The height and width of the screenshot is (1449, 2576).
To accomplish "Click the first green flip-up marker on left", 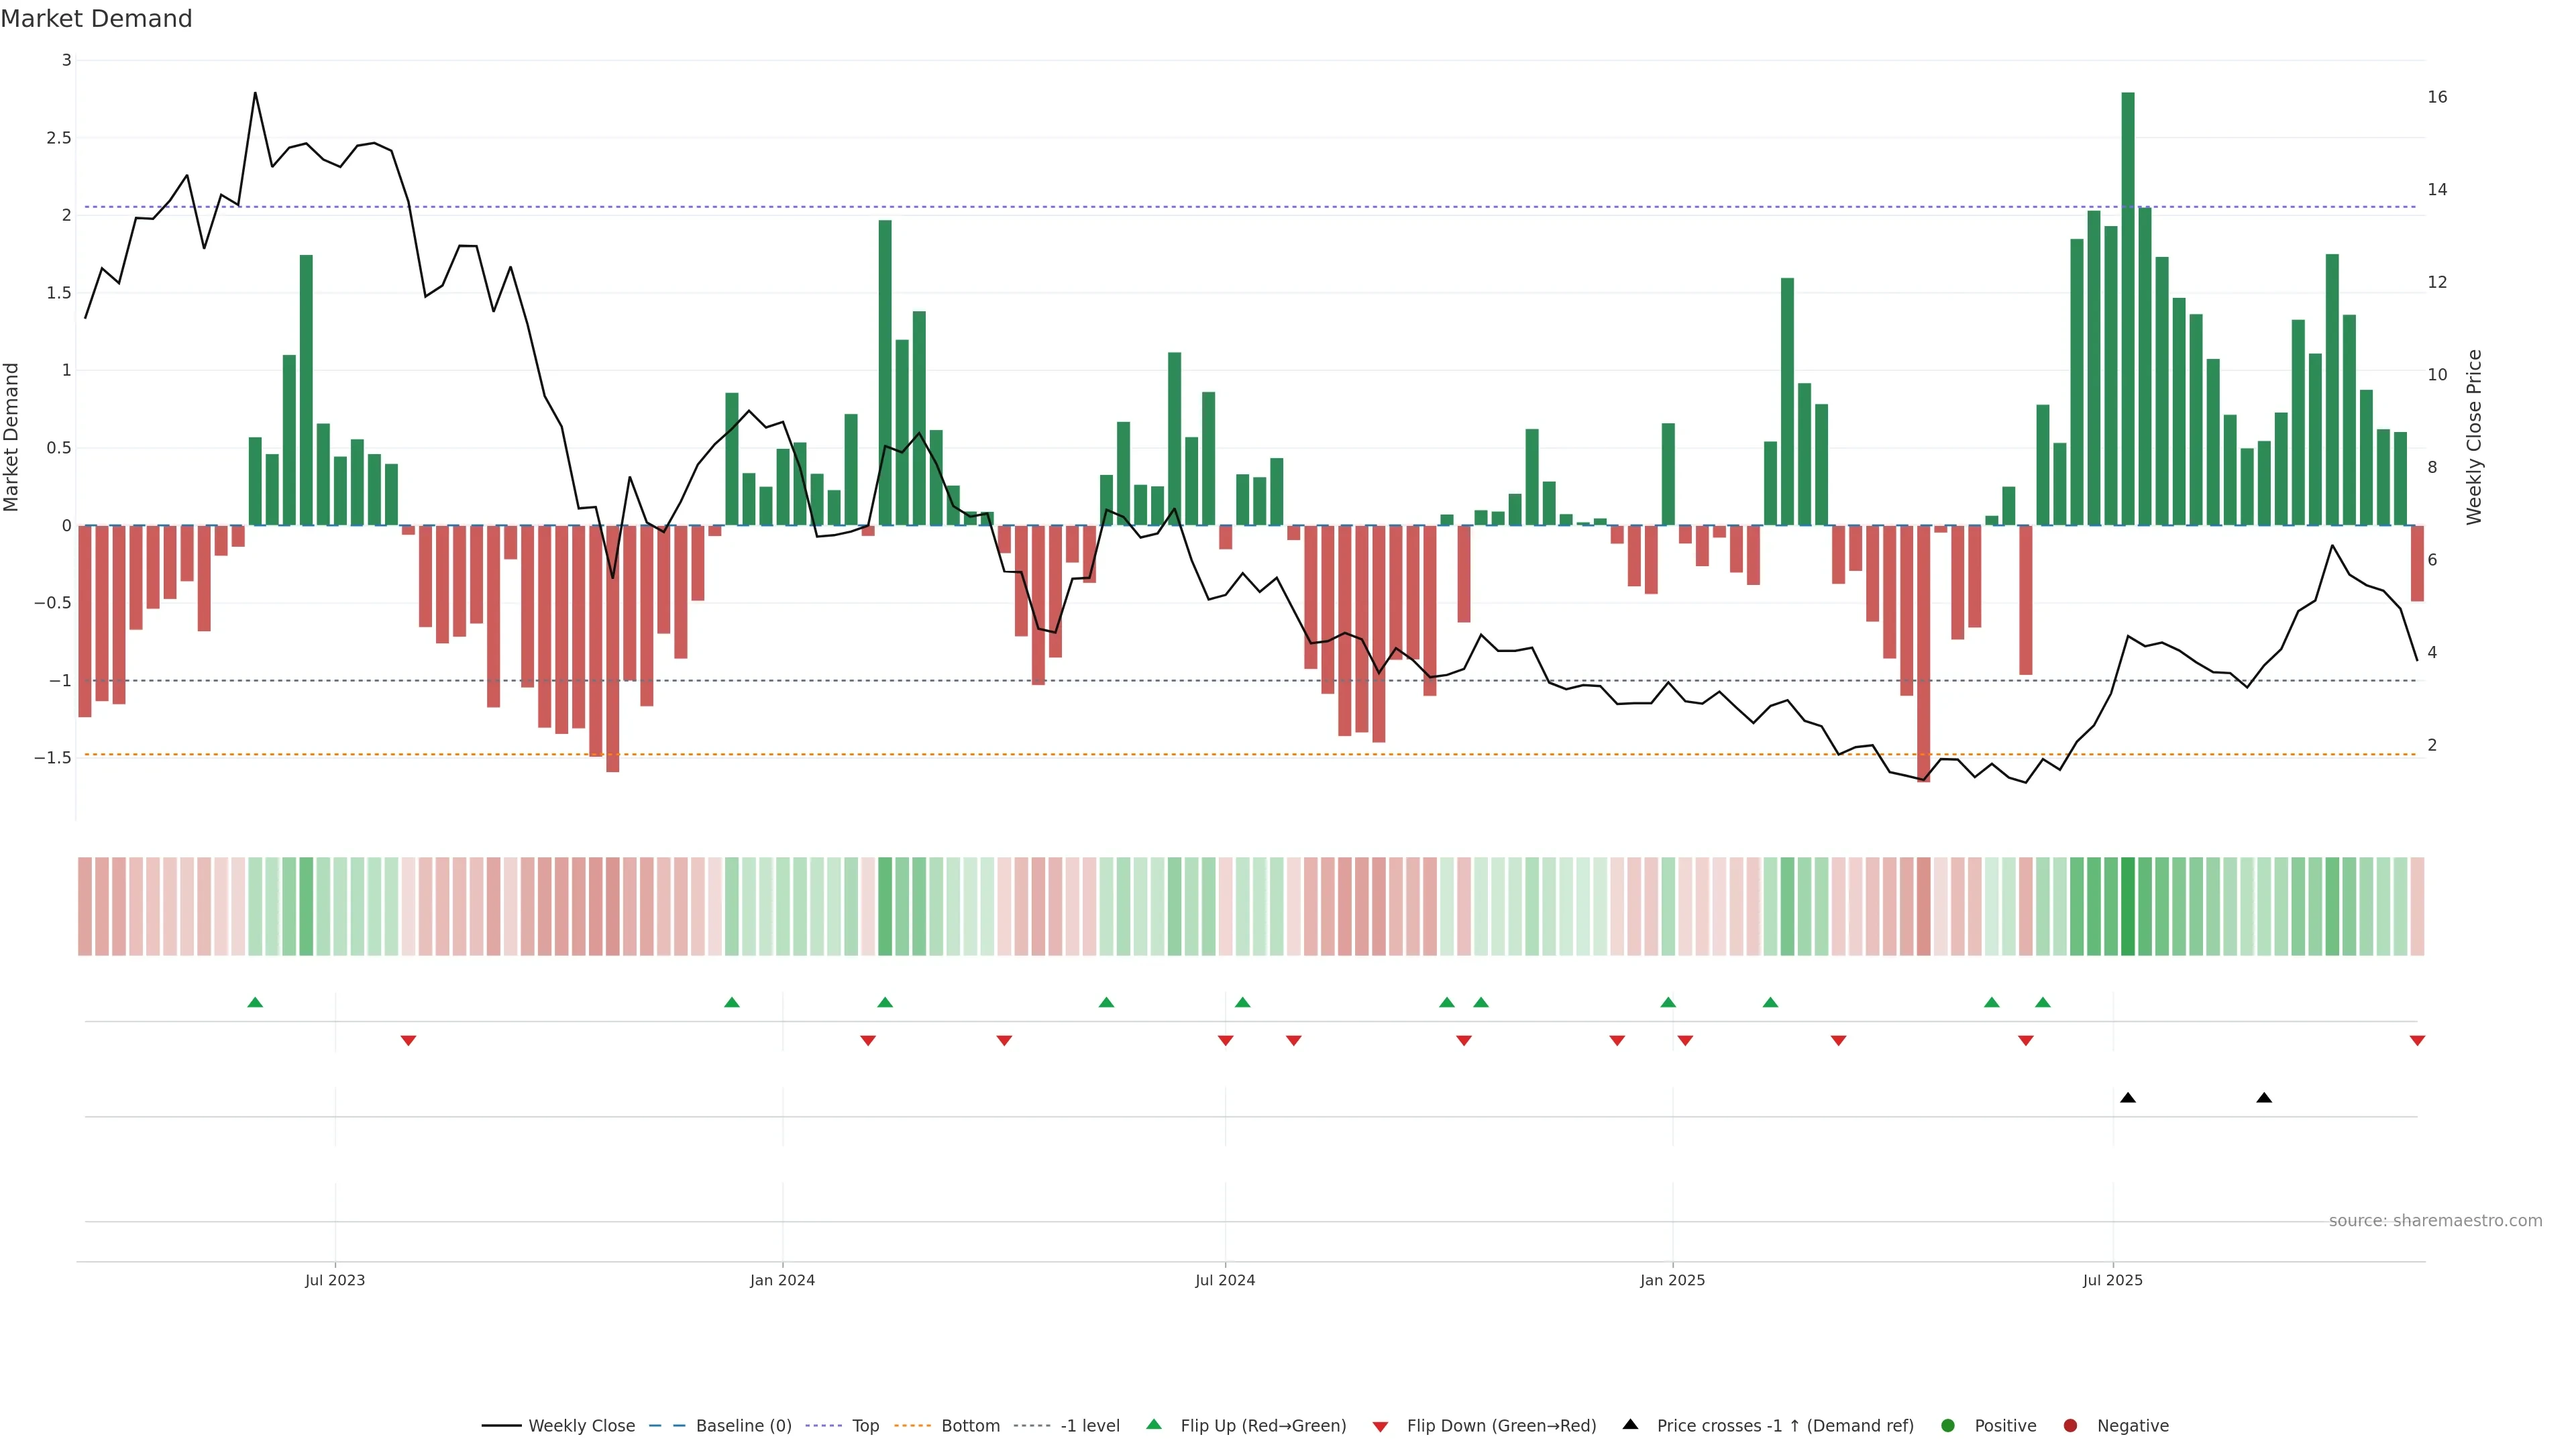I will tap(255, 1002).
